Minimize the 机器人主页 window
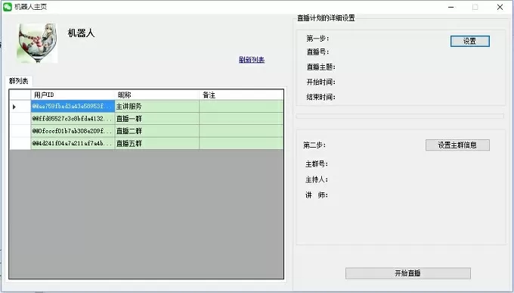This screenshot has width=514, height=293. [451, 7]
